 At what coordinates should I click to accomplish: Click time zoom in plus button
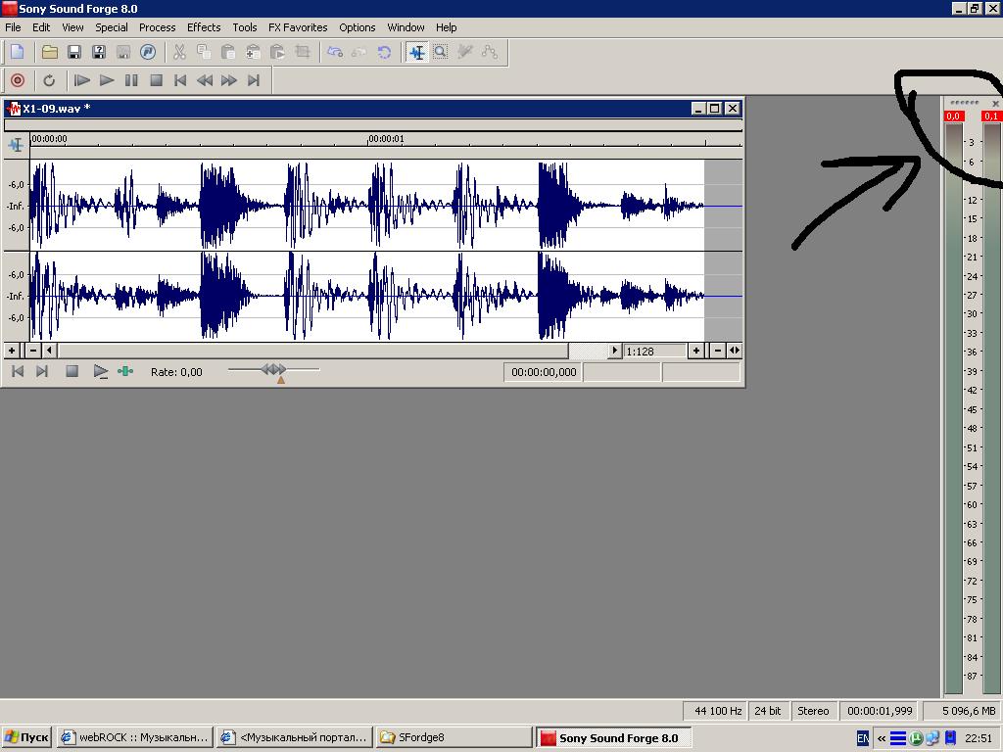696,351
